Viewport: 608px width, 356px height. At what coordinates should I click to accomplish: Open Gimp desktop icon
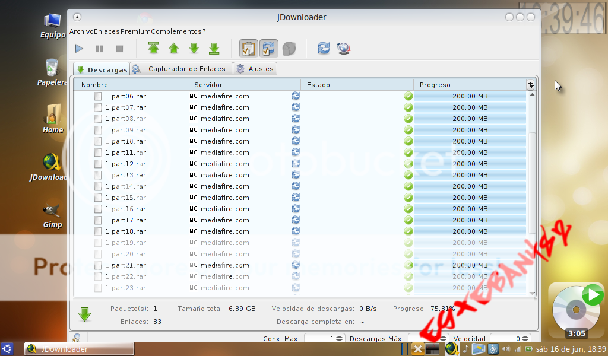coord(52,215)
